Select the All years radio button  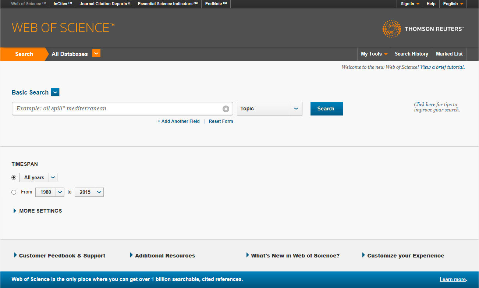(14, 177)
